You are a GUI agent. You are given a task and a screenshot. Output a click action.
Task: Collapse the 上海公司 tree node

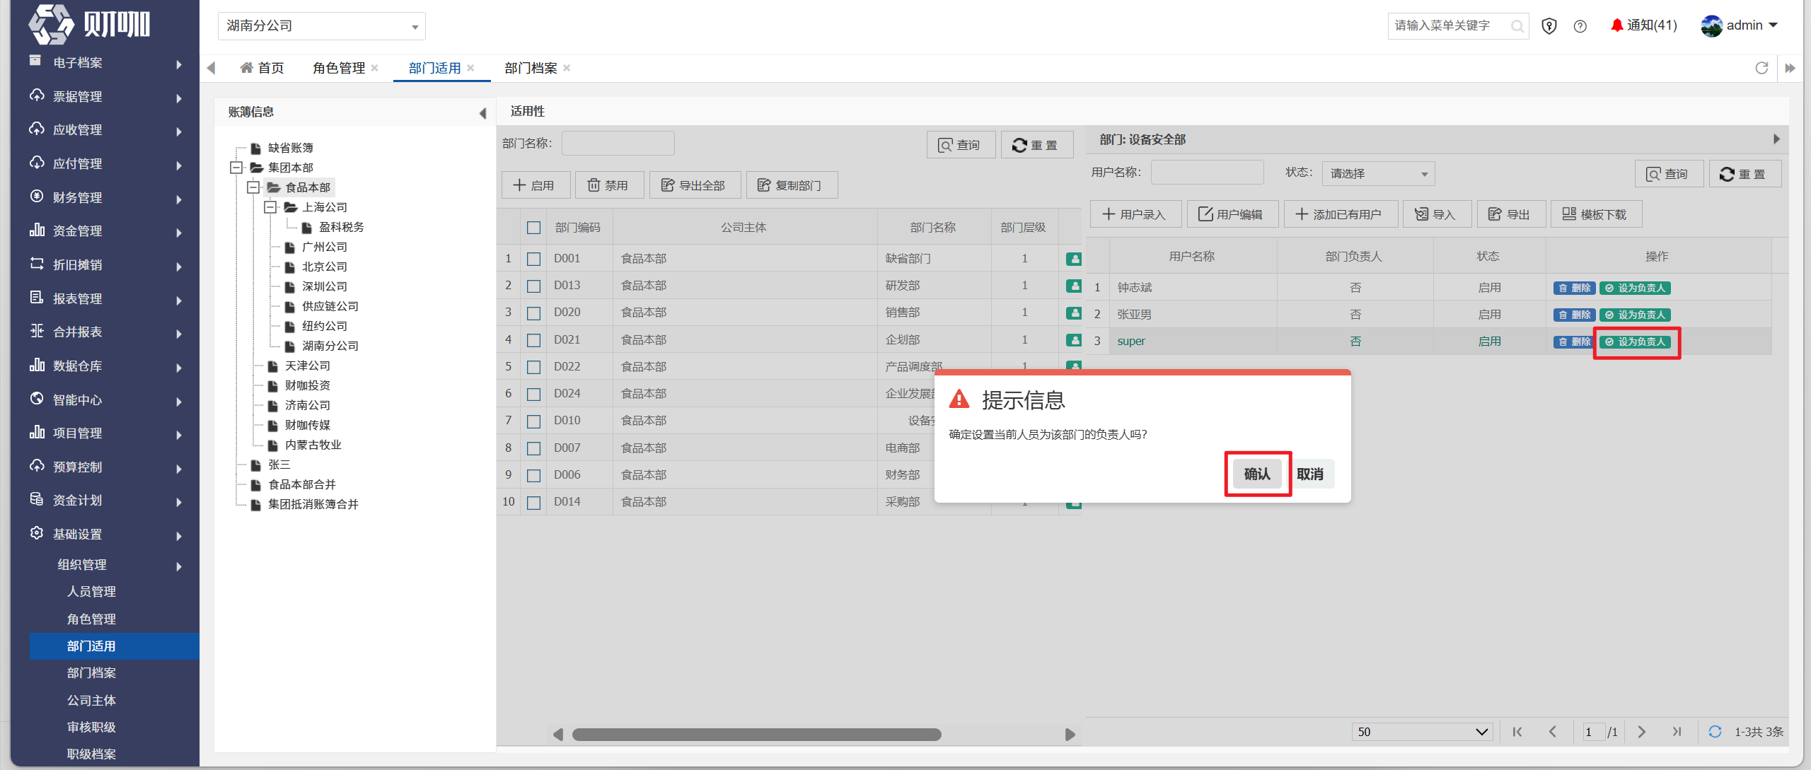coord(270,207)
